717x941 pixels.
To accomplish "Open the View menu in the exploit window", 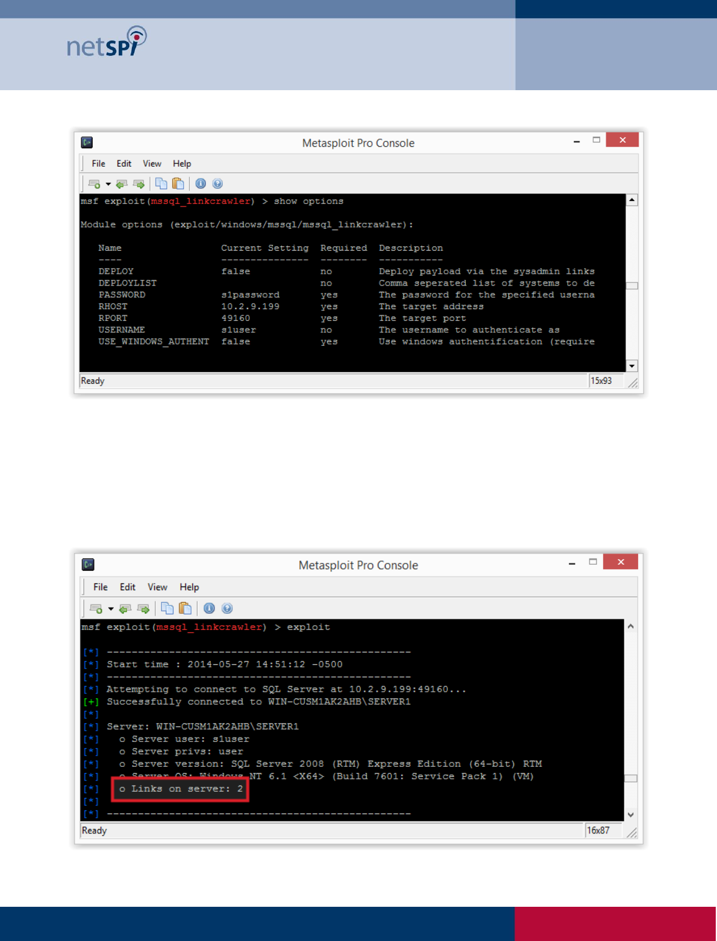I will 157,587.
